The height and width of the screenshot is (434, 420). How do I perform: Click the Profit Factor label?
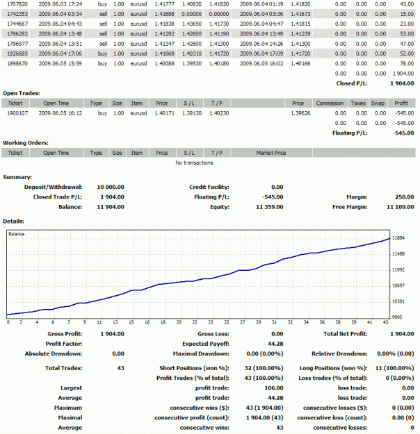64,344
